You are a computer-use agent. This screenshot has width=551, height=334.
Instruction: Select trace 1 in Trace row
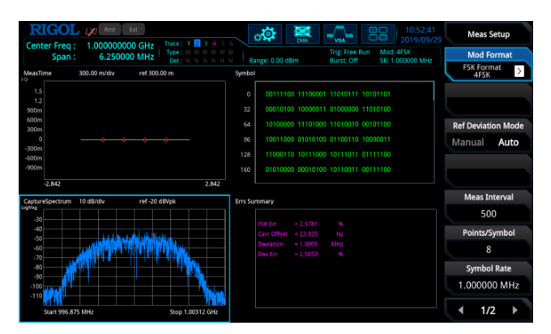pyautogui.click(x=189, y=44)
